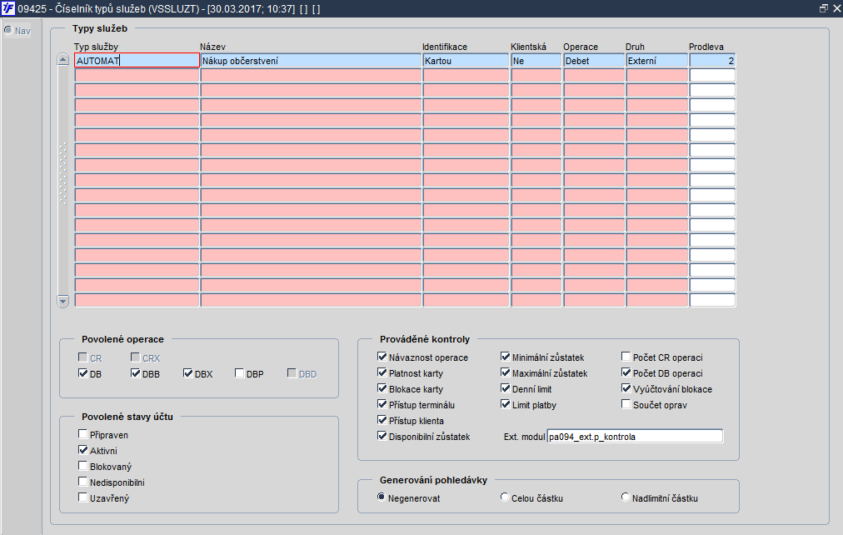Open the Operace field showing Debet
The height and width of the screenshot is (535, 843).
coord(594,60)
